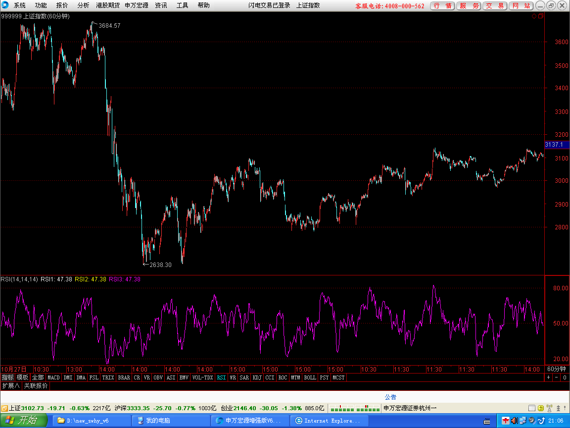Click the plus zoom button below period
Screen dimensions: 570x428
[549, 377]
